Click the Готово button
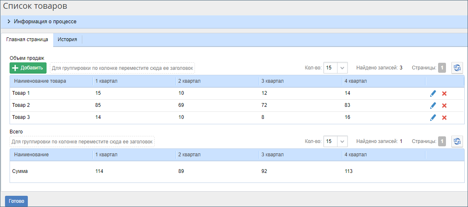Screen dimensions: 468x207 point(17,201)
